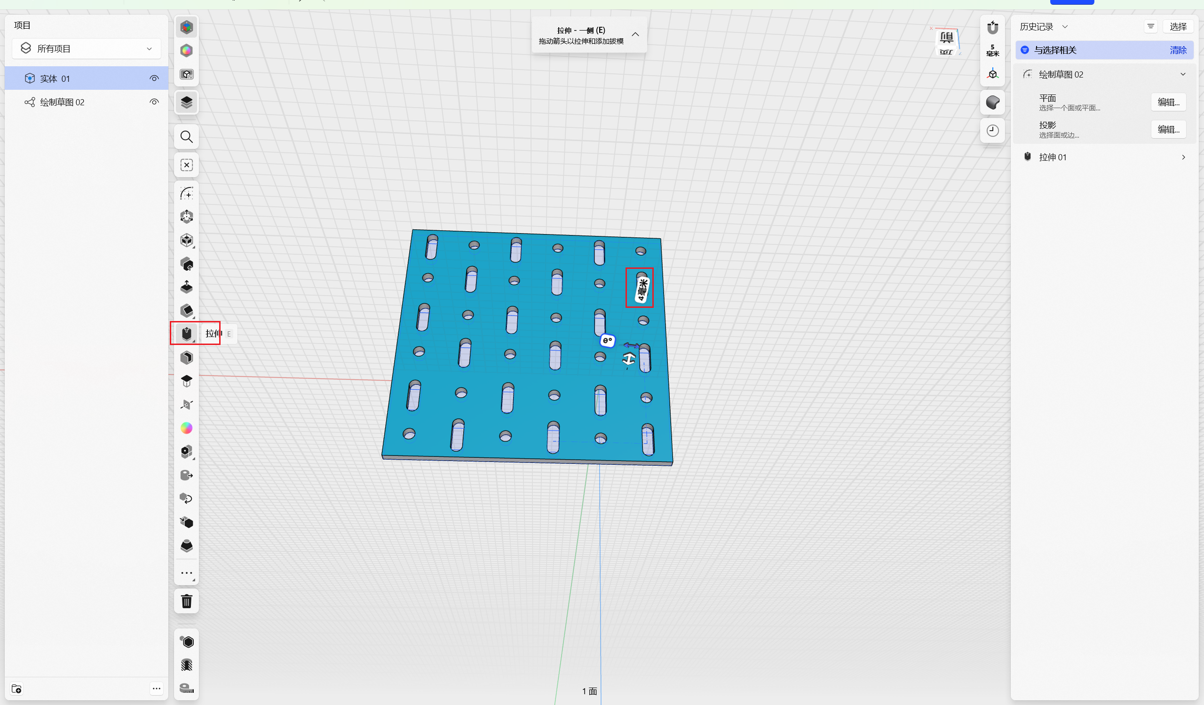1204x705 pixels.
Task: Click the deselect dashed box icon
Action: 186,165
